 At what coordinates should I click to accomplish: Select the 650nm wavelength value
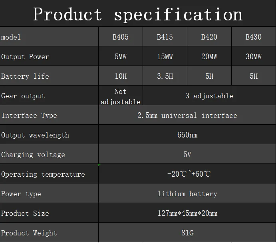[187, 135]
